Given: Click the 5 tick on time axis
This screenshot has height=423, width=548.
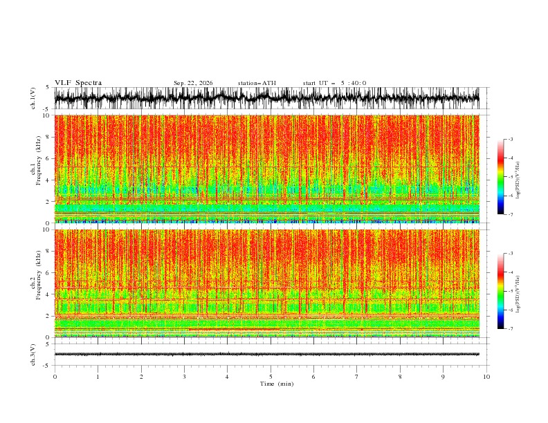Looking at the screenshot, I should (271, 377).
